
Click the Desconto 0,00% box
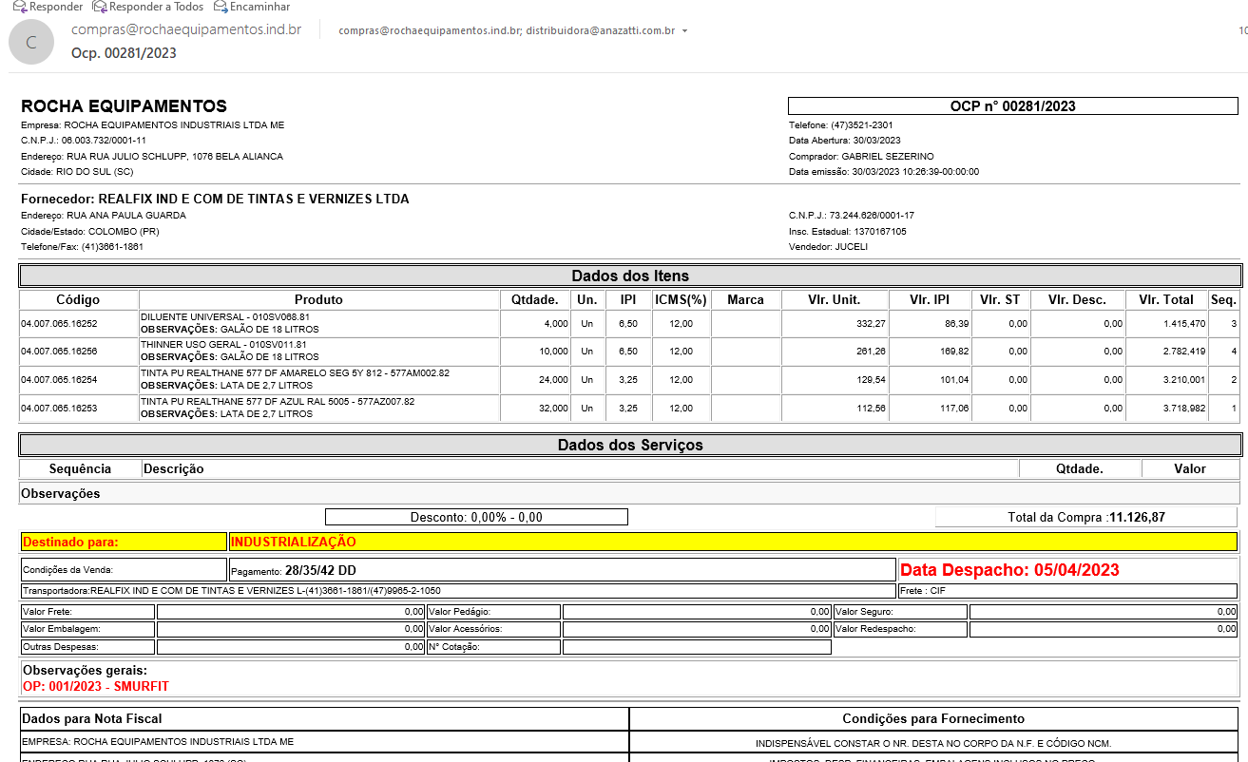[x=476, y=517]
